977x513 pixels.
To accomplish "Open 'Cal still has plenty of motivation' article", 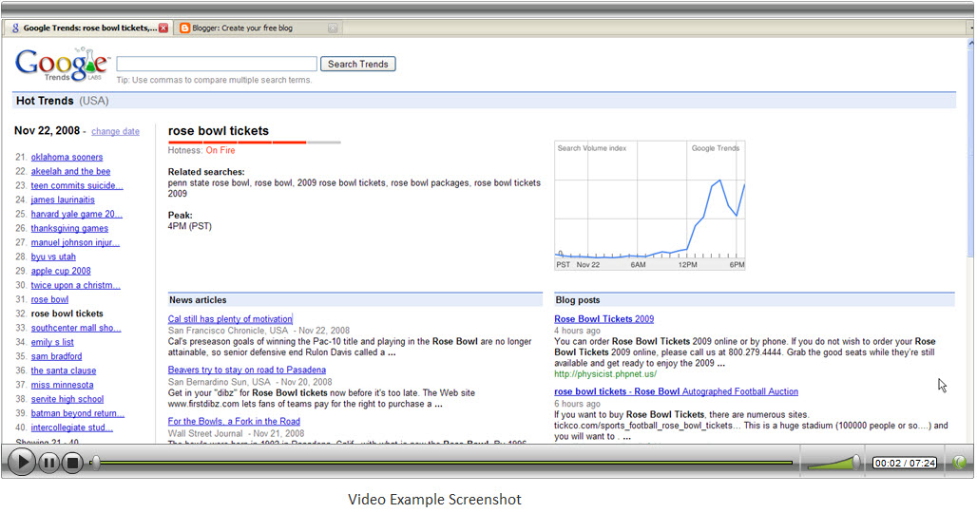I will click(230, 319).
